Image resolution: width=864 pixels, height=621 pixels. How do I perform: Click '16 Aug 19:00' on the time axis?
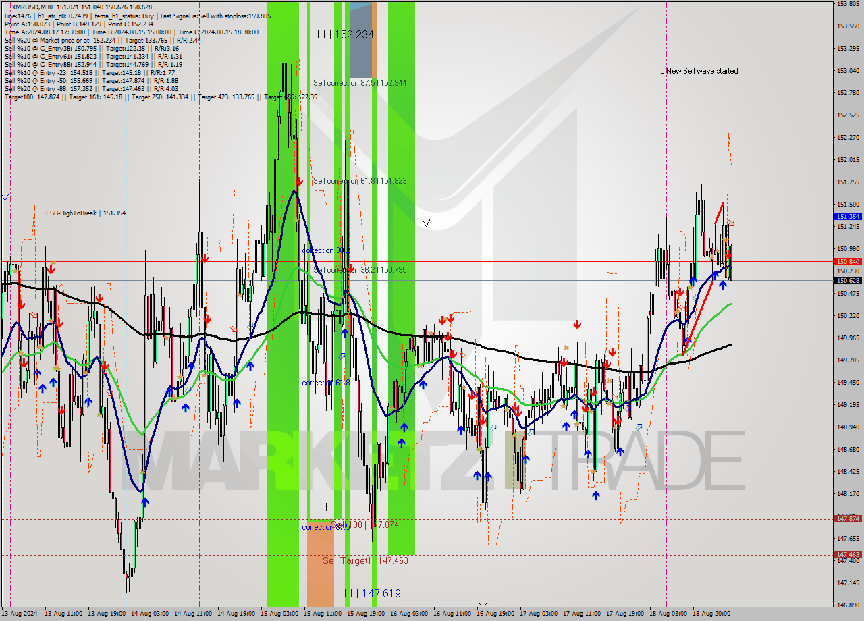coord(495,614)
